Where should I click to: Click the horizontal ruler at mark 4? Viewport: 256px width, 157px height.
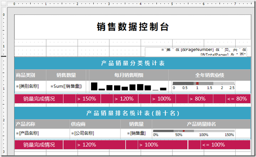140,4
